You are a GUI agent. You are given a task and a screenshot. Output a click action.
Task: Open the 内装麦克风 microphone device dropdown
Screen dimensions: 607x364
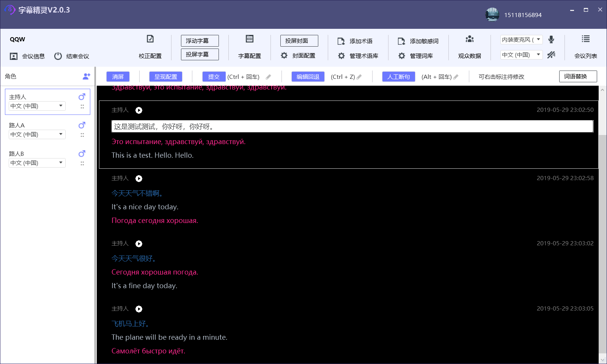point(522,39)
